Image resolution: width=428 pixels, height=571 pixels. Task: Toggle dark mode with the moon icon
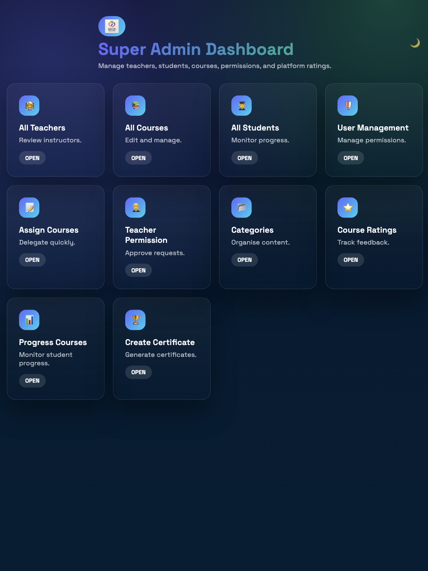coord(415,43)
